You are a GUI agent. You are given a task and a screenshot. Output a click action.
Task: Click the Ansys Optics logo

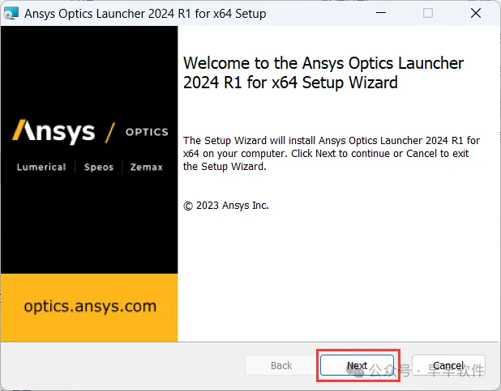click(90, 131)
